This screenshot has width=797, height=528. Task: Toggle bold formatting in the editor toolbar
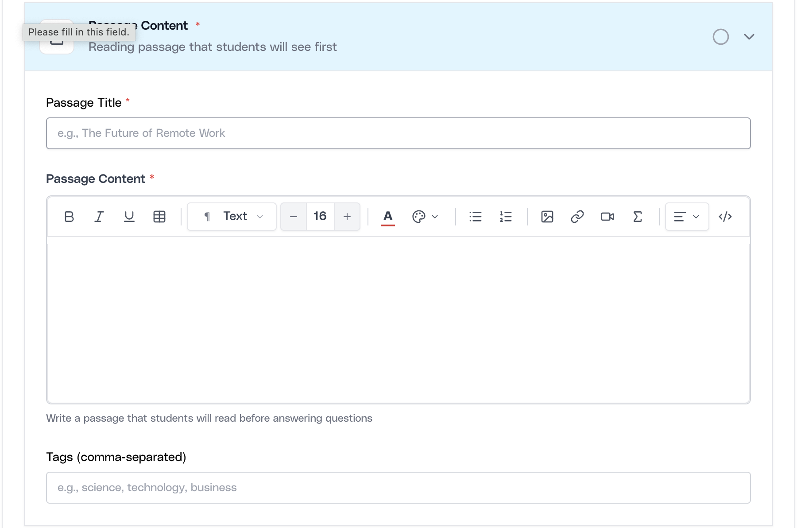(x=69, y=217)
